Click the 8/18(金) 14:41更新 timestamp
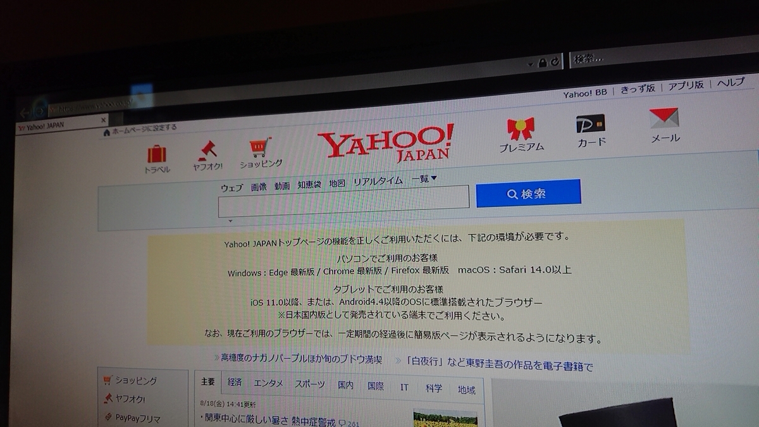Image resolution: width=759 pixels, height=427 pixels. click(228, 403)
